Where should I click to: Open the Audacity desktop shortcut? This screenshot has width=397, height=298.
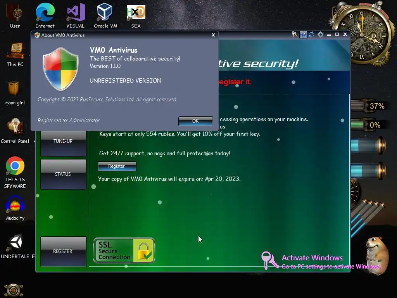coord(15,208)
